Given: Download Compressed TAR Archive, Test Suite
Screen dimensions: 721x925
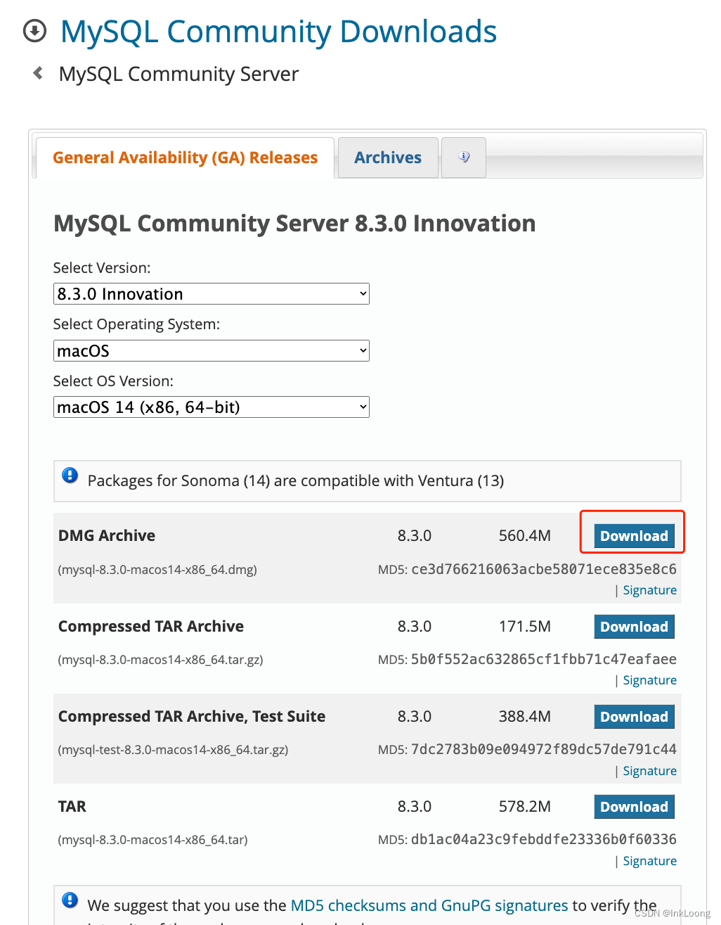Looking at the screenshot, I should pyautogui.click(x=634, y=717).
